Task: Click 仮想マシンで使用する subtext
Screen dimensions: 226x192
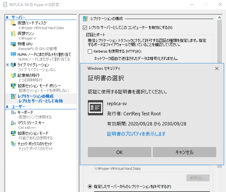Action: [35, 117]
